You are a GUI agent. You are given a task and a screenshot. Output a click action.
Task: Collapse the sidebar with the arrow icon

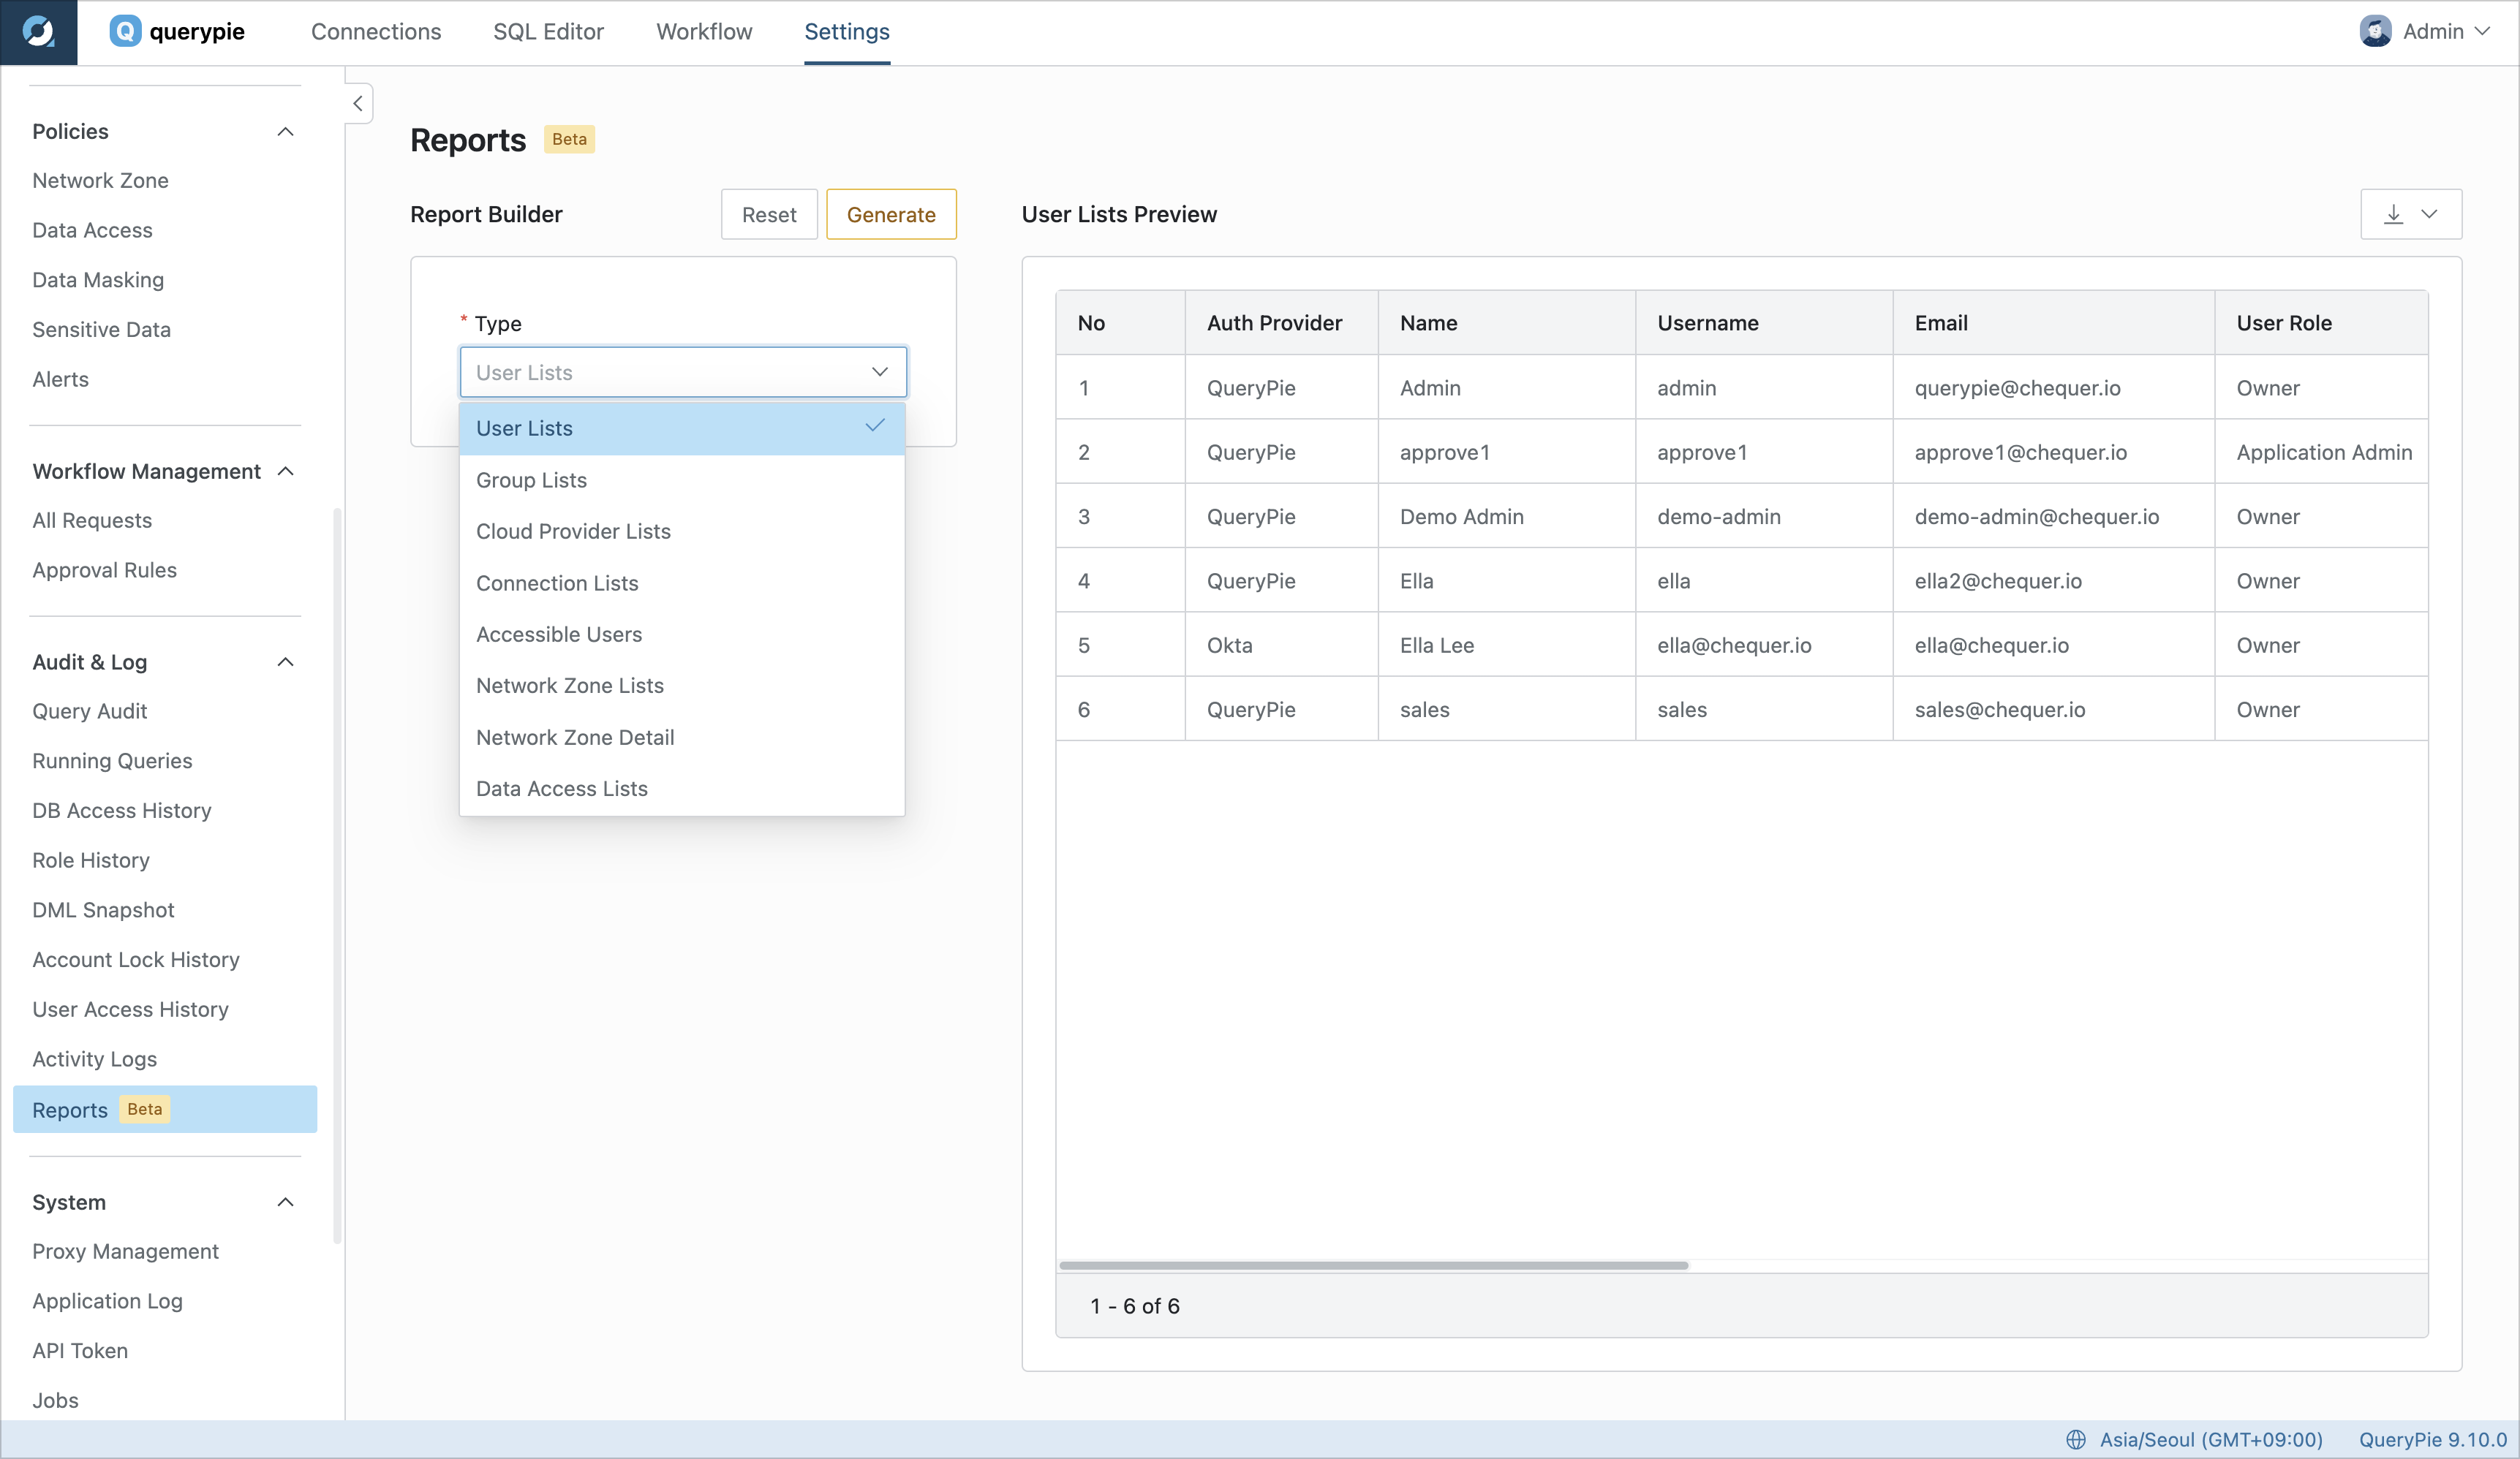tap(358, 103)
